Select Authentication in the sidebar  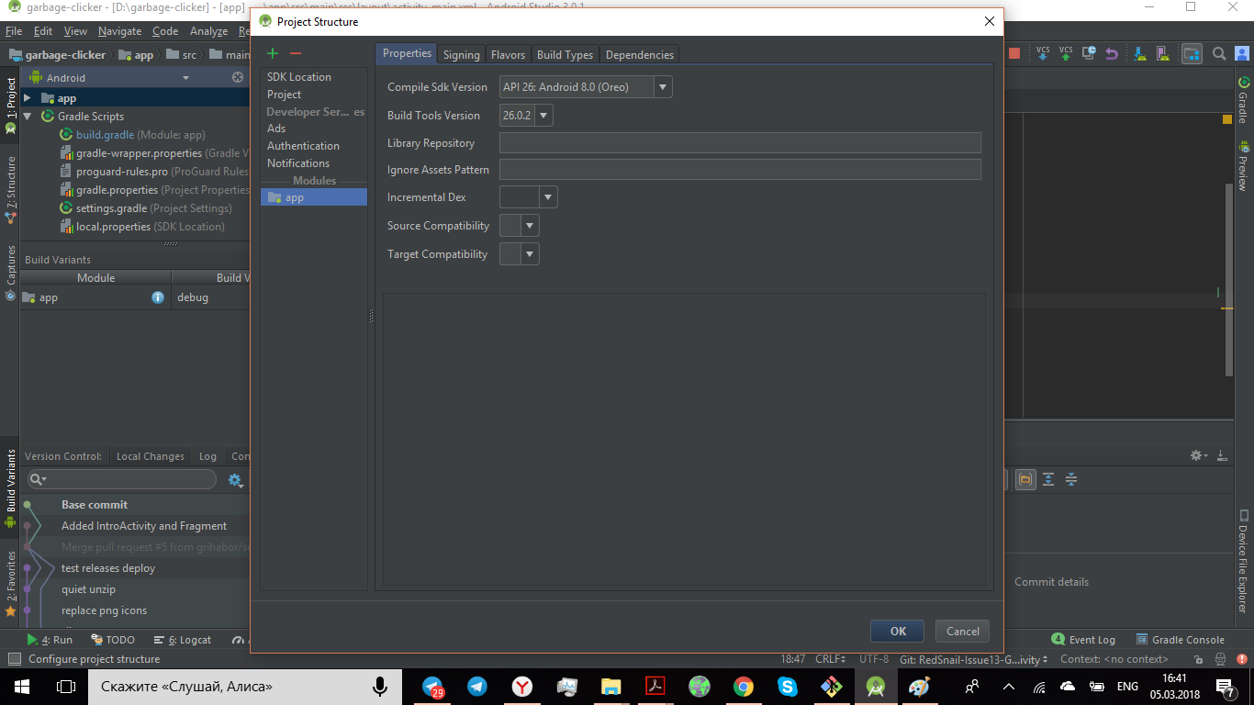click(x=303, y=146)
